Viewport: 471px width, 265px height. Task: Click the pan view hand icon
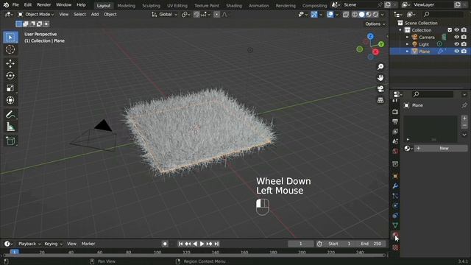(x=380, y=78)
